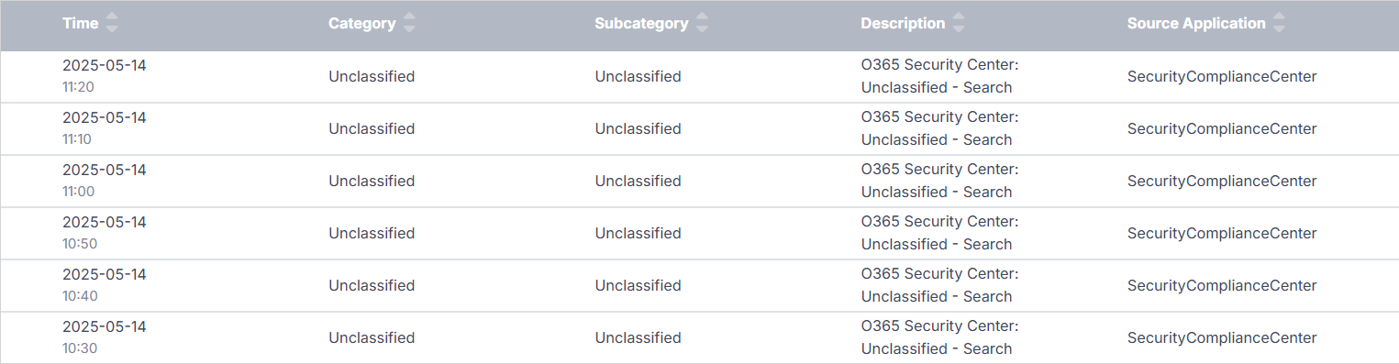The height and width of the screenshot is (364, 1399).
Task: Click the Source Application header label
Action: point(1196,24)
